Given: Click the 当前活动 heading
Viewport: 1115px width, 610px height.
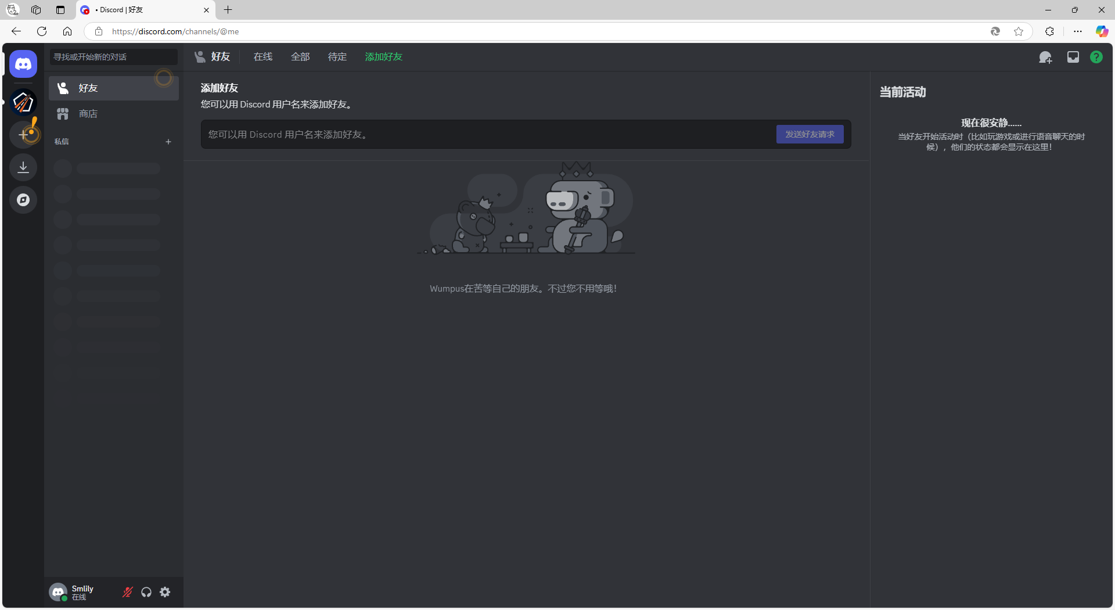Looking at the screenshot, I should pos(903,92).
